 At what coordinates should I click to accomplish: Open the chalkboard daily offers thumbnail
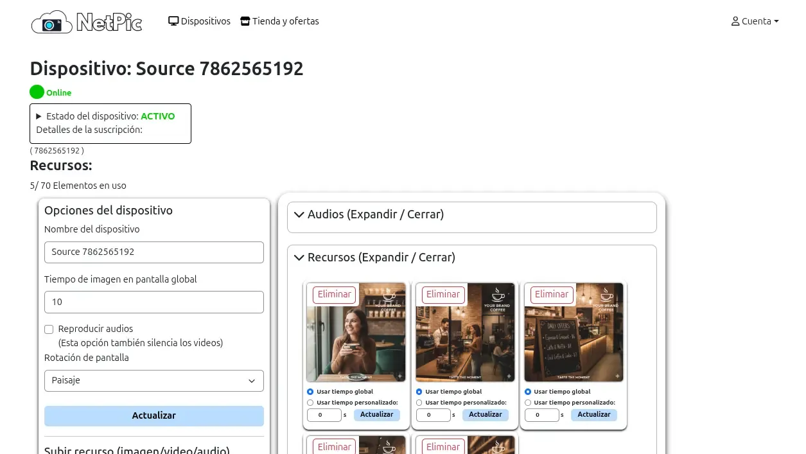click(x=574, y=340)
